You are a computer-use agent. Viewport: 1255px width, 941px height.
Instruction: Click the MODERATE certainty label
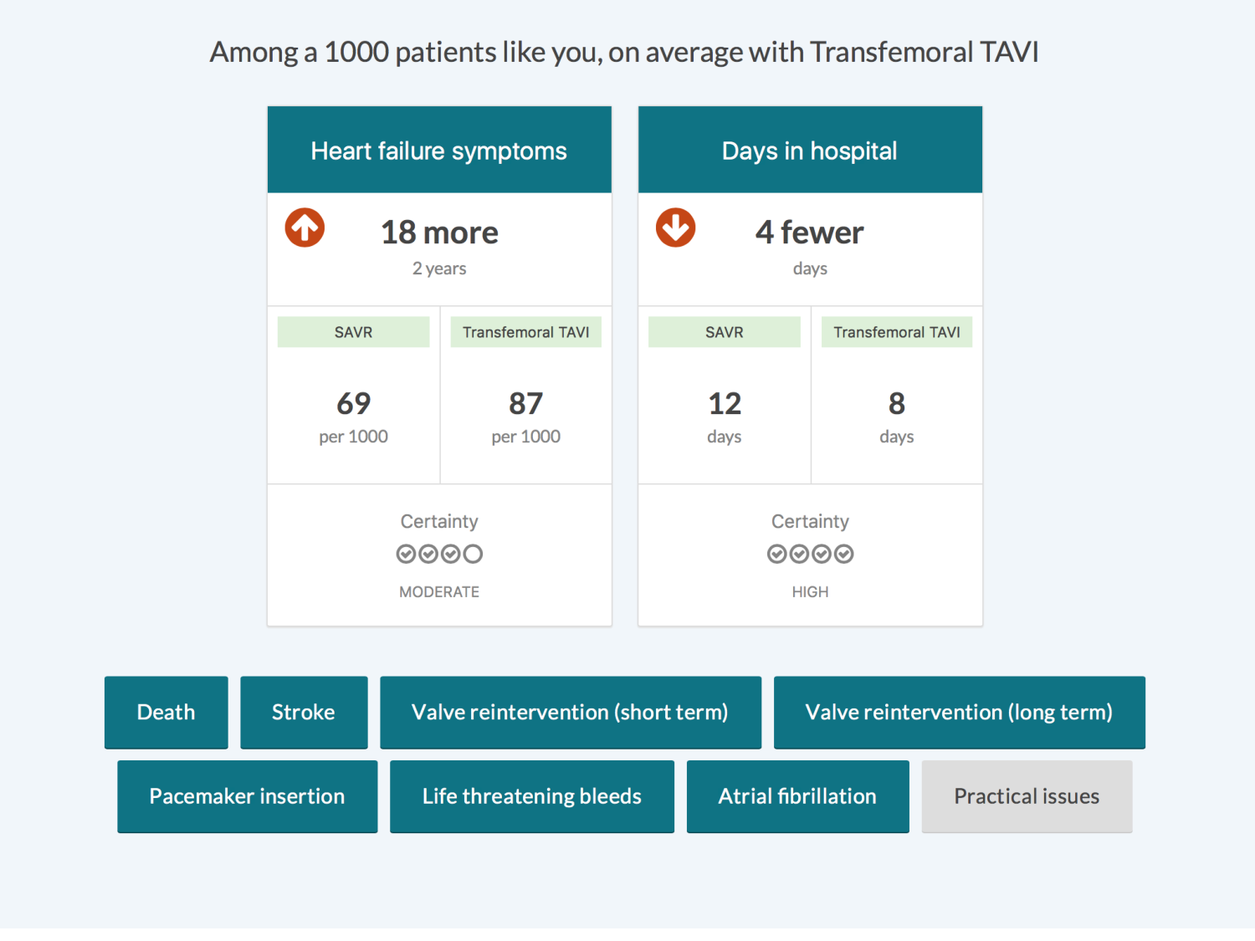439,591
